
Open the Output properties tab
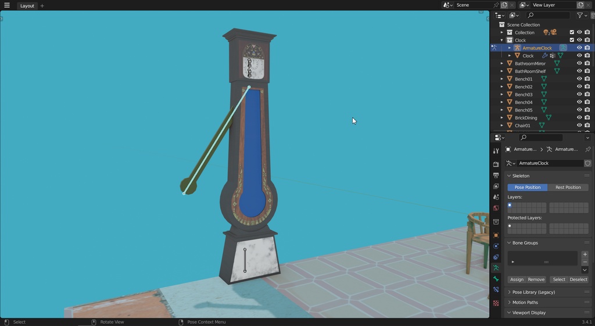click(496, 175)
